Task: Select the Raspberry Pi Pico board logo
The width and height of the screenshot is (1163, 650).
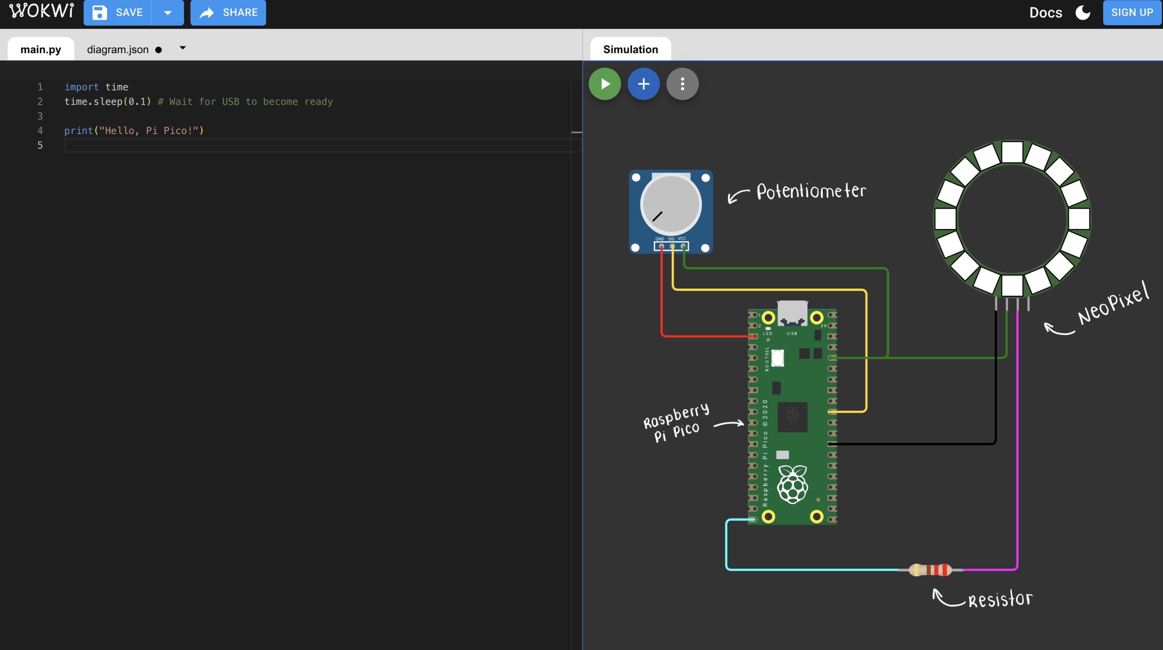Action: click(x=792, y=485)
